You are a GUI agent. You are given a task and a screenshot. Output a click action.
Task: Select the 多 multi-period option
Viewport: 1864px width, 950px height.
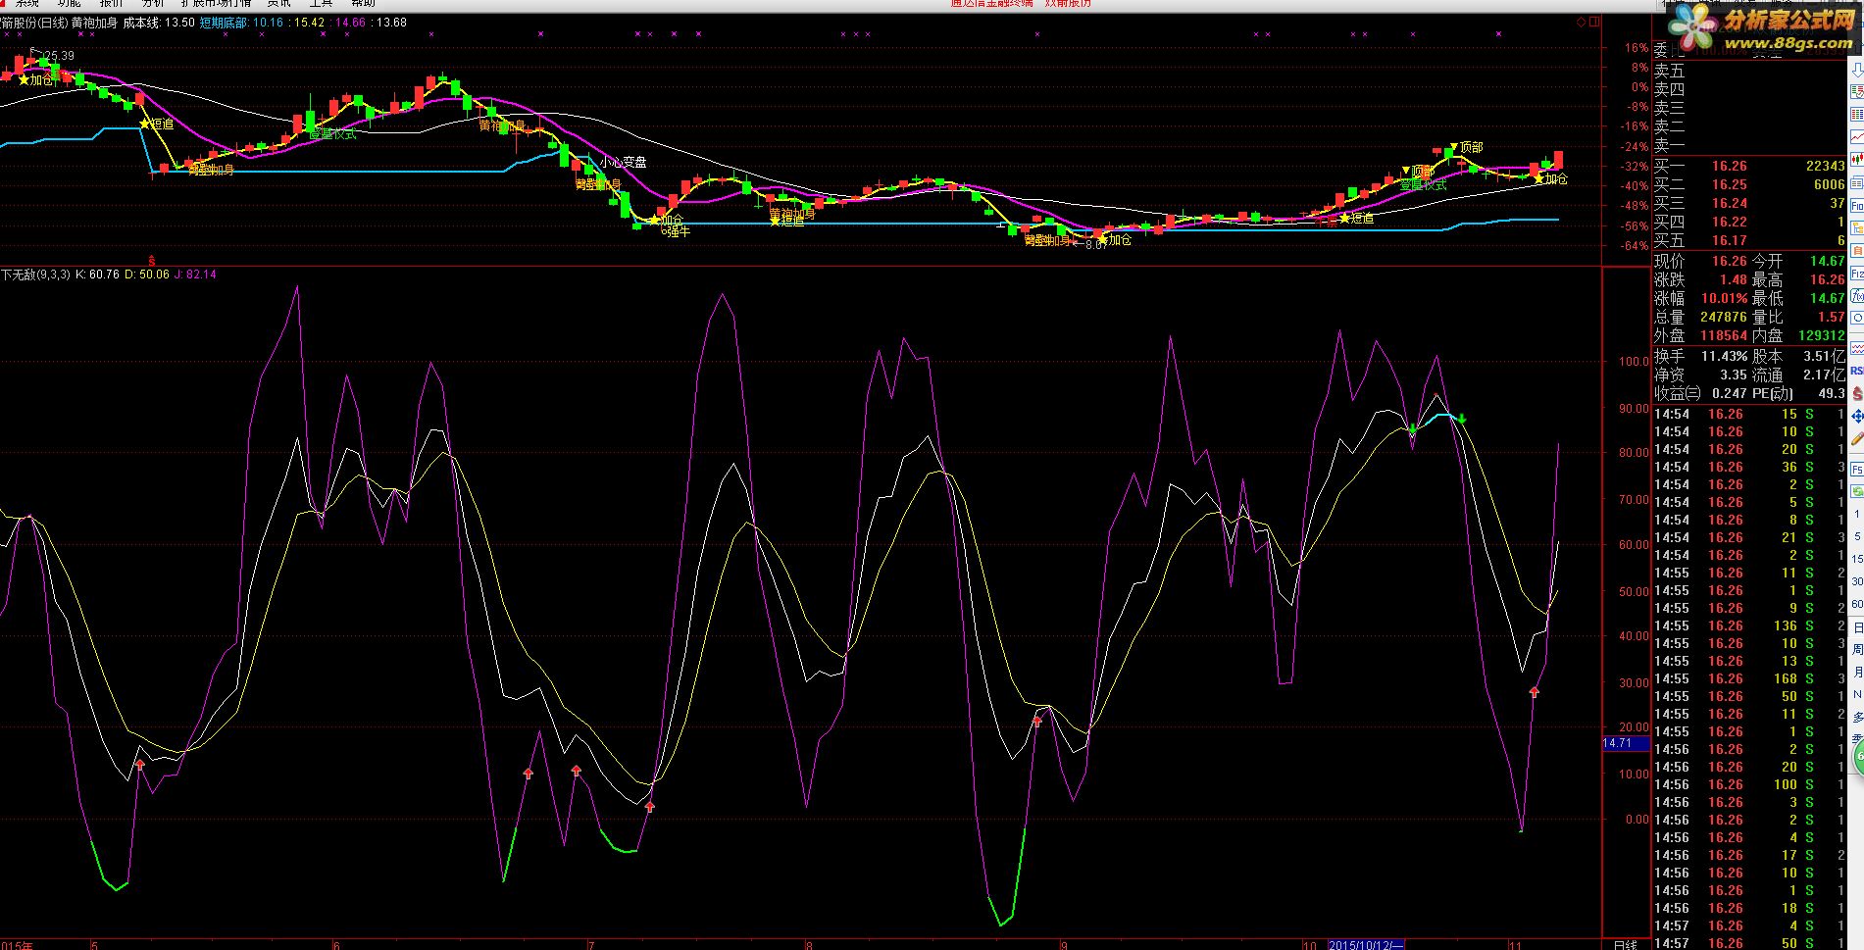click(1857, 717)
